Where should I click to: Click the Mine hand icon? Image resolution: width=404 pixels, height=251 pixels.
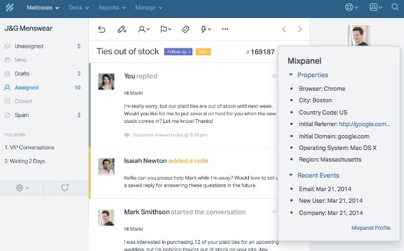point(7,60)
